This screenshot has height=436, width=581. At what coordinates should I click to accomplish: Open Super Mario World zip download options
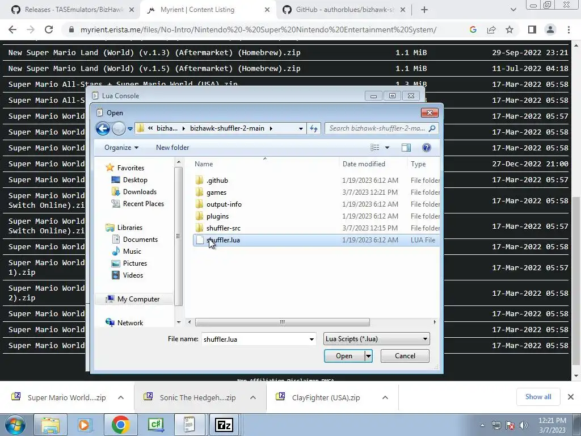pyautogui.click(x=121, y=397)
